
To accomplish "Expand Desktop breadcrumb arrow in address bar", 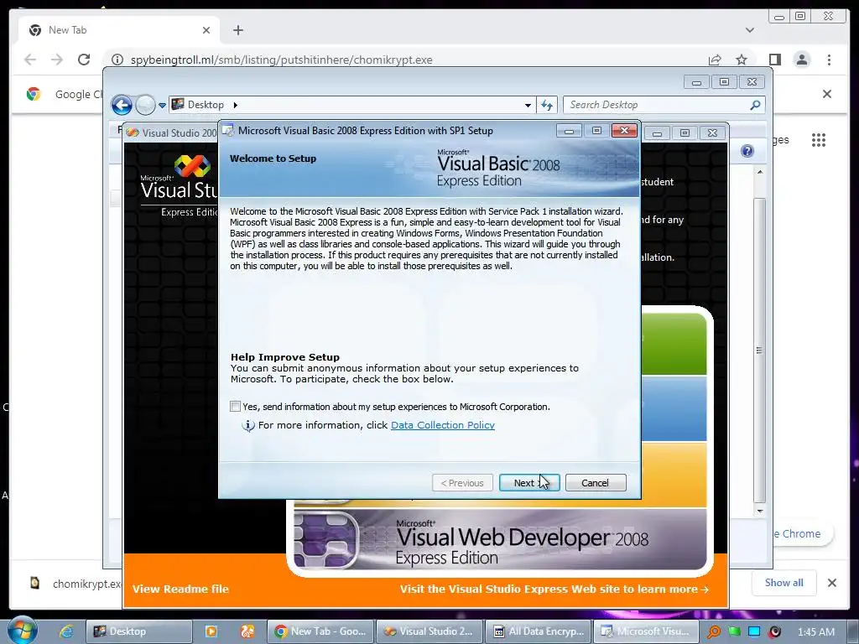I will coord(236,105).
